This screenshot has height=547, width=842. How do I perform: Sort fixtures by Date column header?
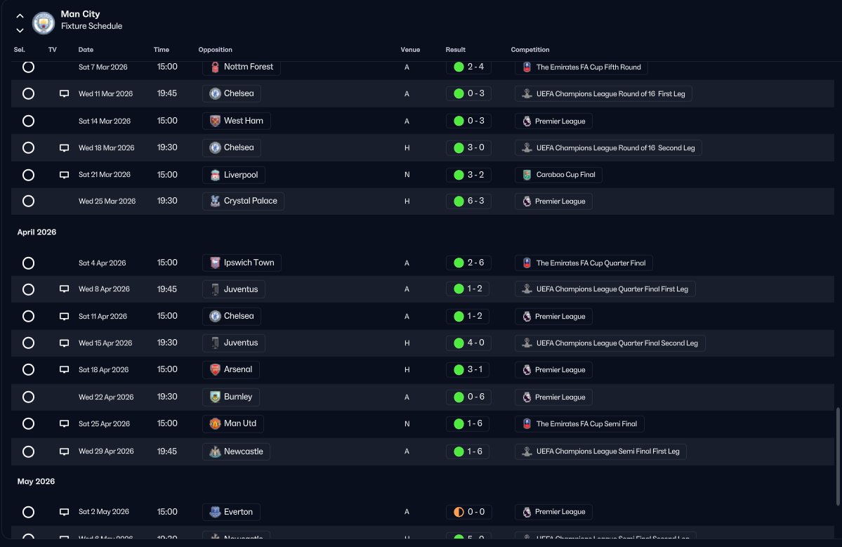pyautogui.click(x=86, y=49)
